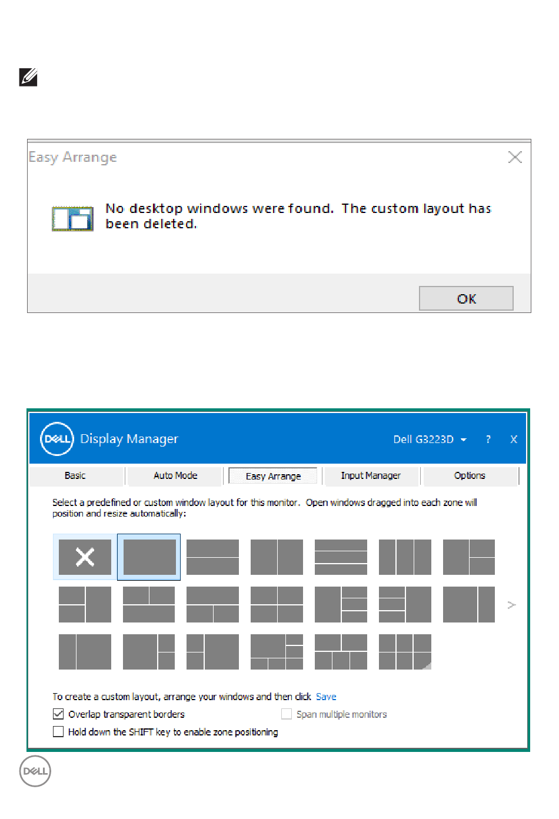Select the Auto Mode tab
Screen dimensions: 559x819
[175, 475]
